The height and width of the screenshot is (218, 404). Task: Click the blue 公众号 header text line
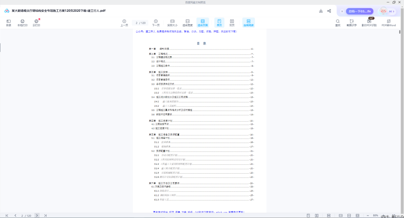pyautogui.click(x=186, y=31)
